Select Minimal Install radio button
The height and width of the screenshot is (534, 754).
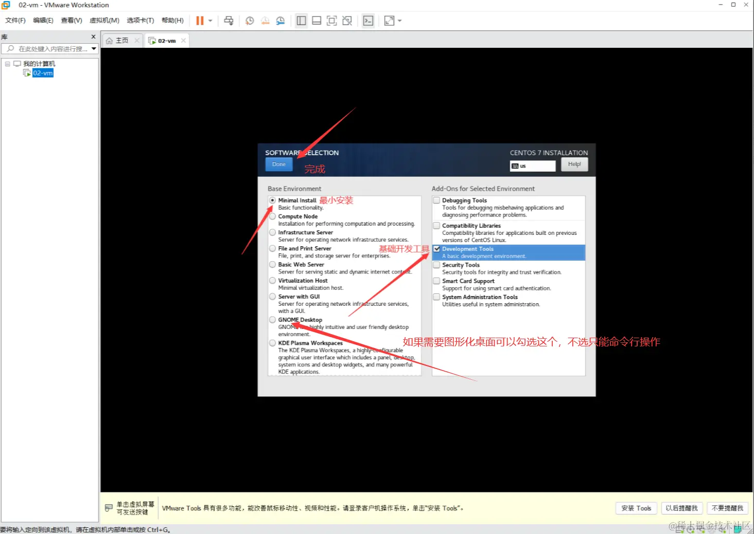click(x=272, y=200)
